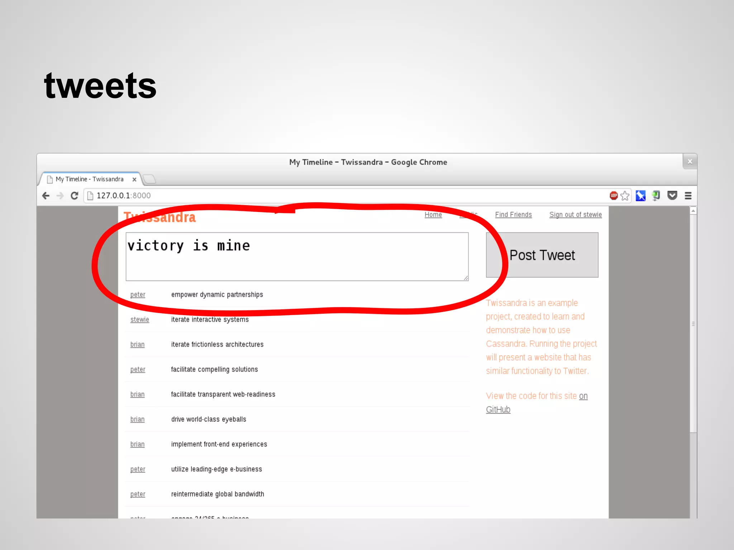Click the page's vertical scrollbar up arrow

pos(693,211)
